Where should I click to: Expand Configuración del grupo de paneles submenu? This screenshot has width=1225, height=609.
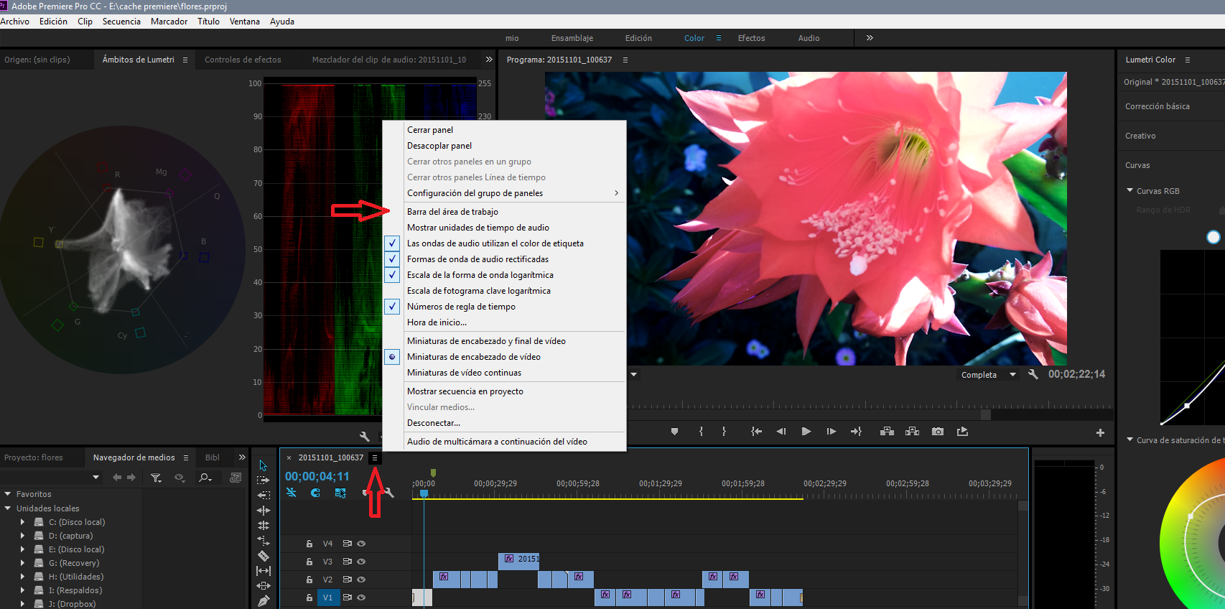coord(504,193)
